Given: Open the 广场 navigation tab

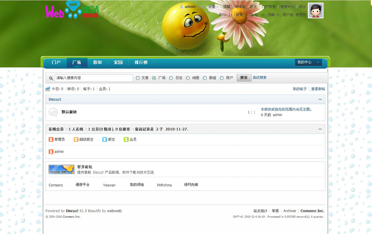Looking at the screenshot, I should [77, 62].
